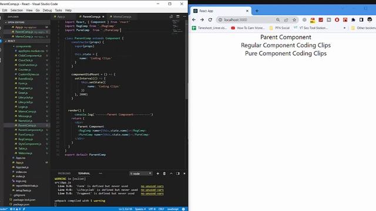Image resolution: width=376 pixels, height=211 pixels.
Task: Click the JavaScript language mode in status bar
Action: pos(173,209)
